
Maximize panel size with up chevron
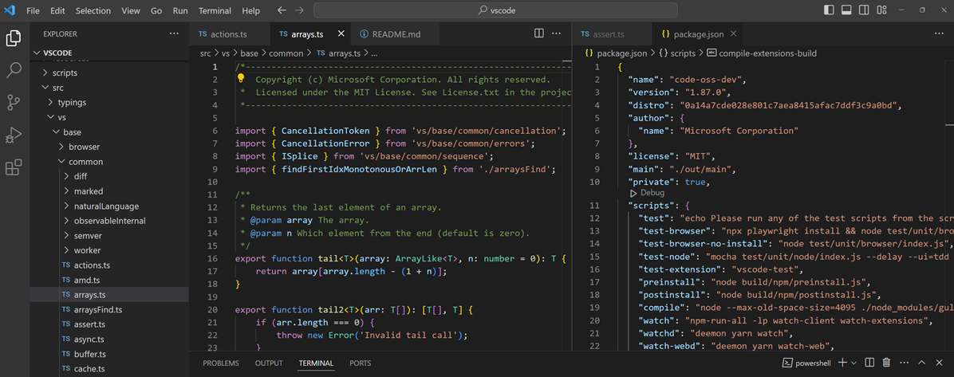click(922, 363)
